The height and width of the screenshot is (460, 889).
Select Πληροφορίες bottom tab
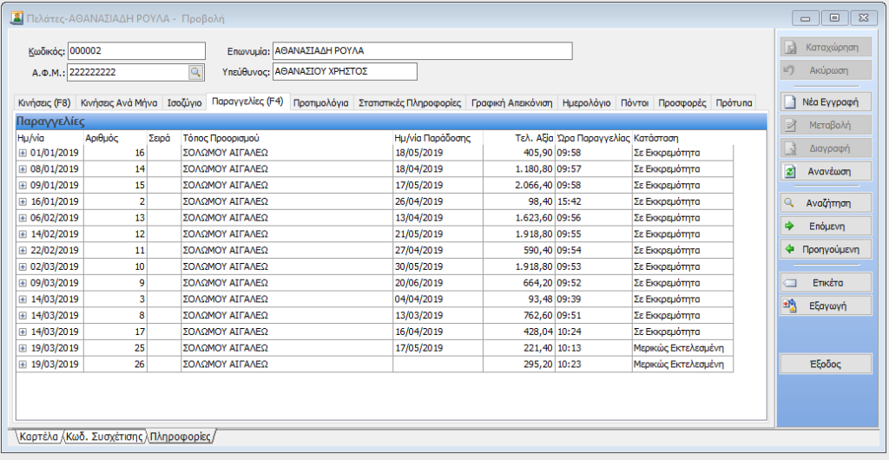(181, 437)
